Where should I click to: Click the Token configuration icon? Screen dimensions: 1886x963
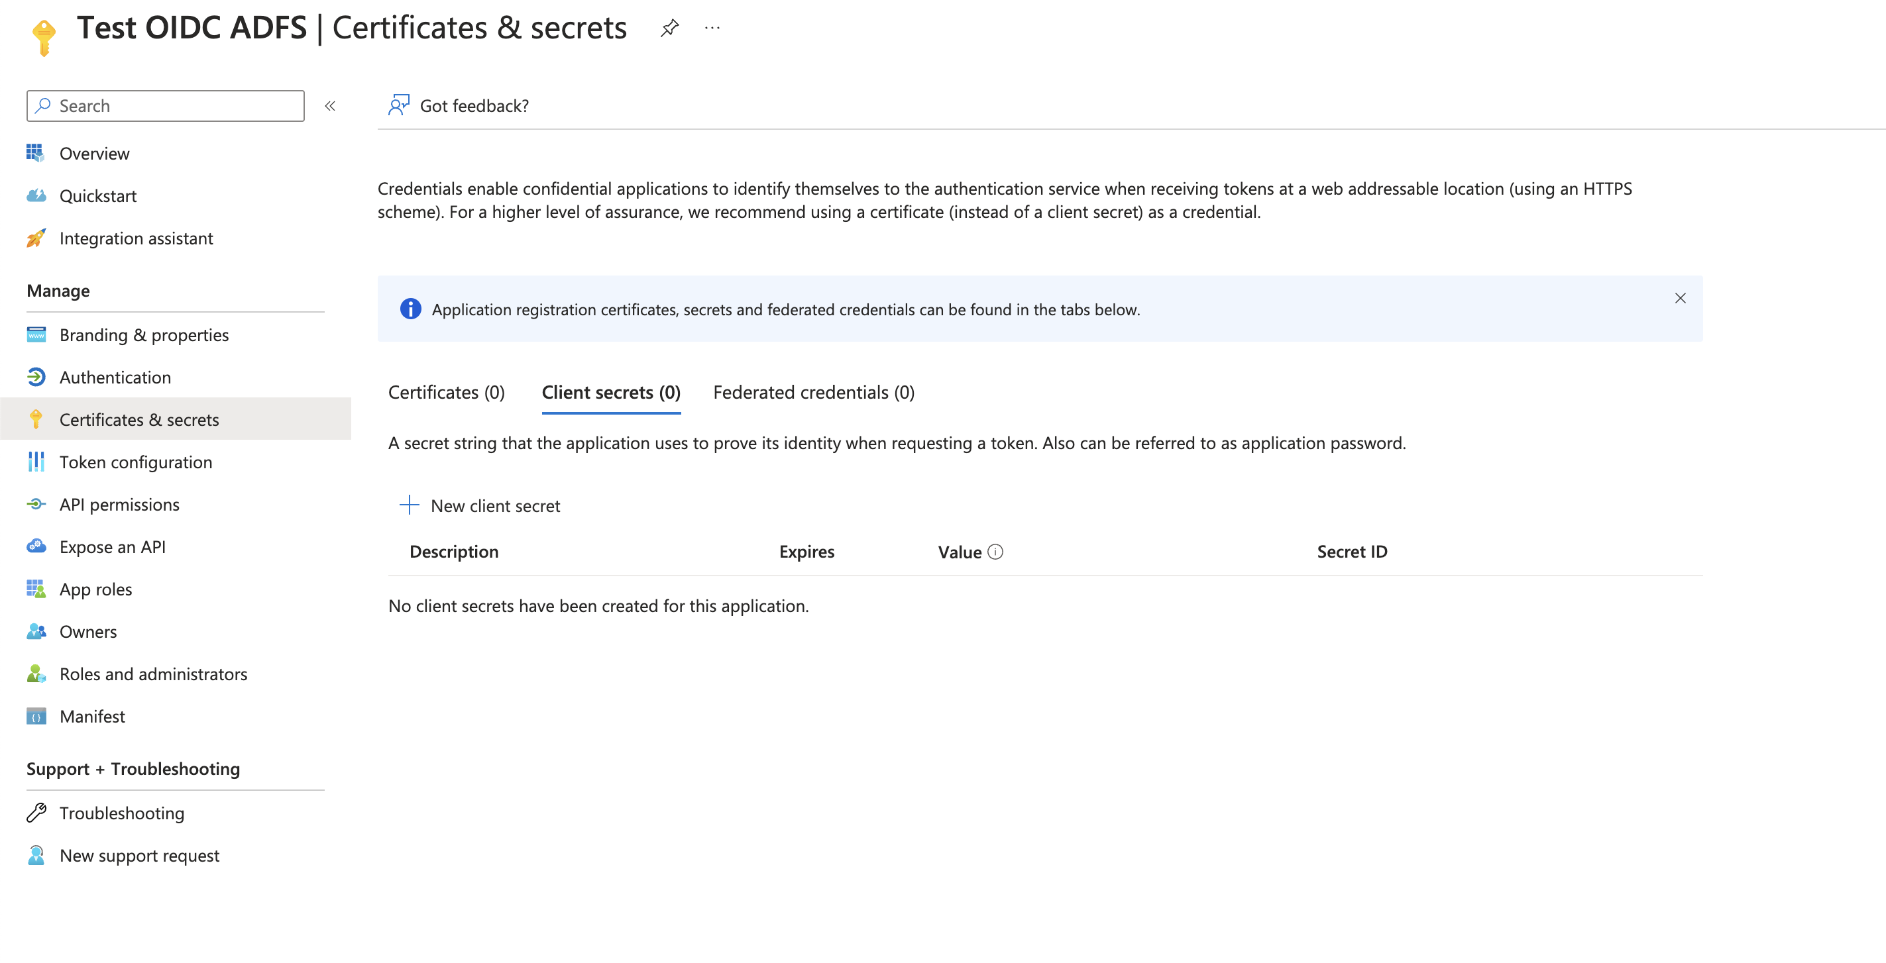pos(36,462)
